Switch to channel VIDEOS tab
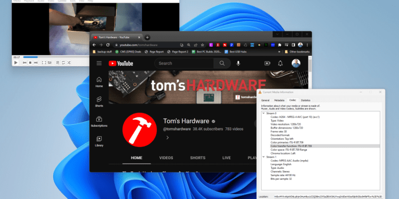 pos(166,158)
